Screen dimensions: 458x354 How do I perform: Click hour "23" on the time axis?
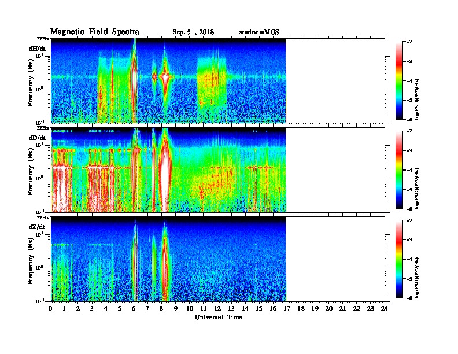click(370, 309)
